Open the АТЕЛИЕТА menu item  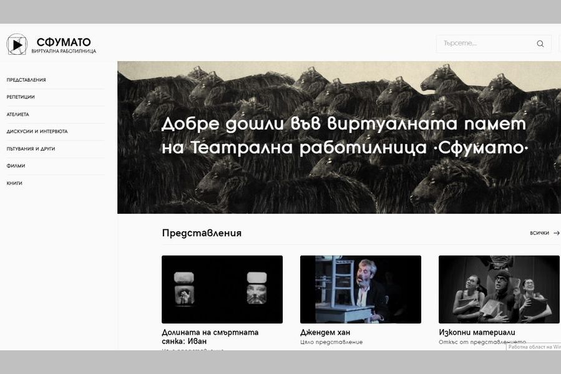click(x=17, y=115)
